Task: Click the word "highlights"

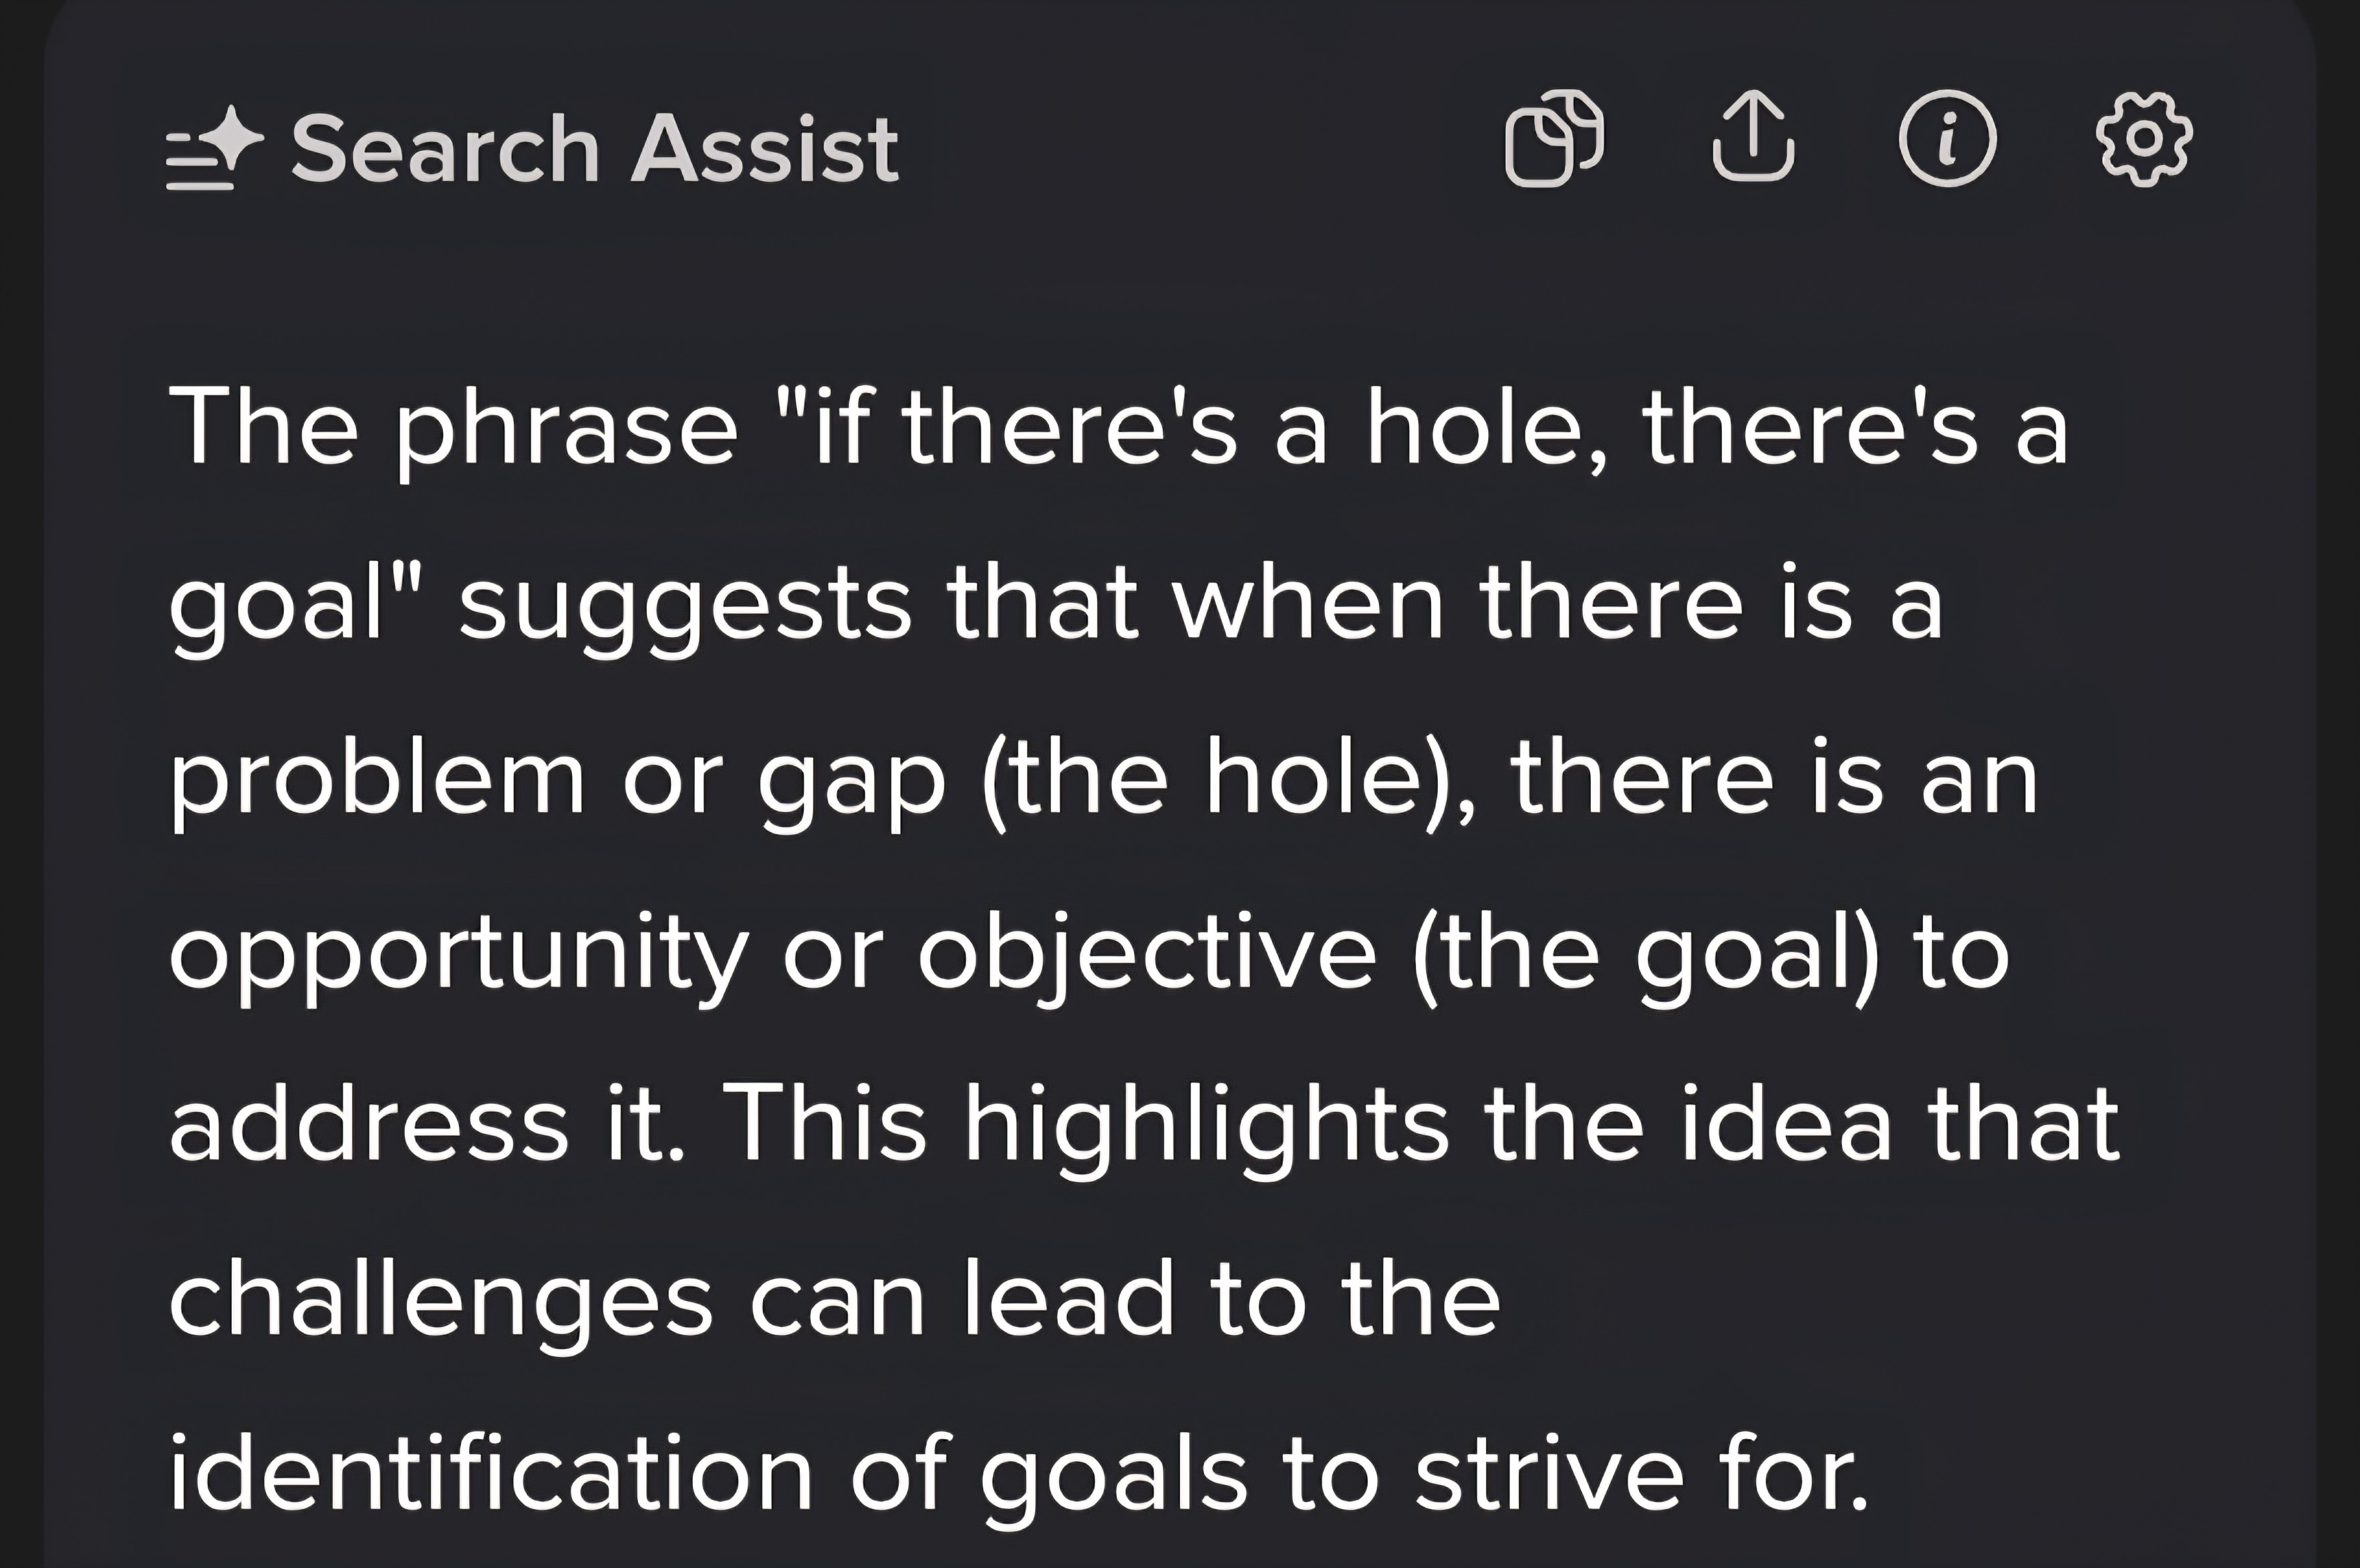Action: click(1205, 1127)
